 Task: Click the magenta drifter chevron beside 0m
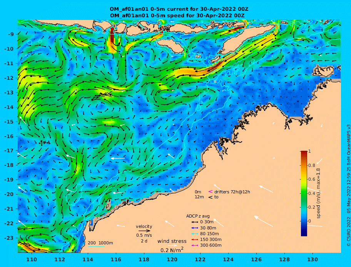point(211,191)
